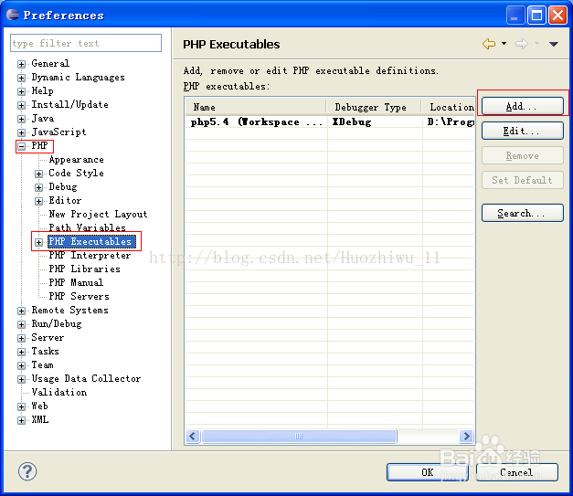Image resolution: width=573 pixels, height=496 pixels.
Task: Click the Edit... button
Action: (522, 131)
